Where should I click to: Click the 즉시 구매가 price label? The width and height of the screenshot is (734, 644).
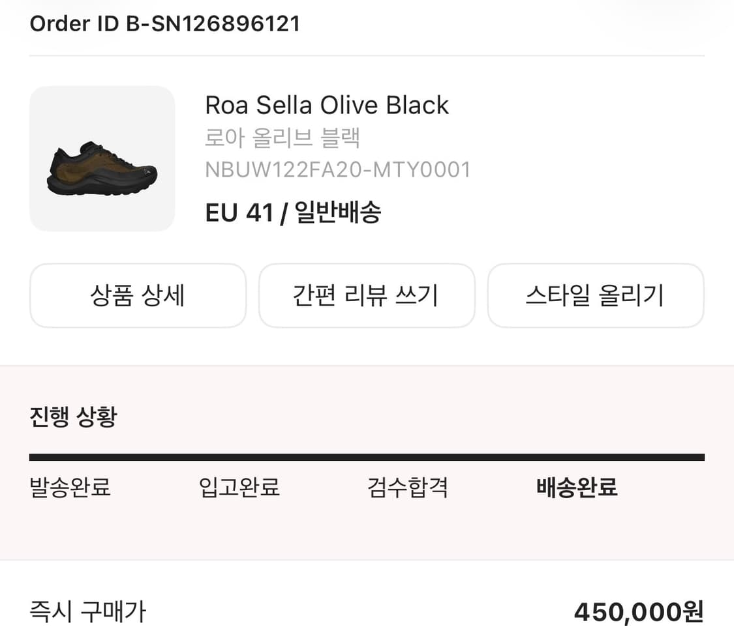coord(87,611)
